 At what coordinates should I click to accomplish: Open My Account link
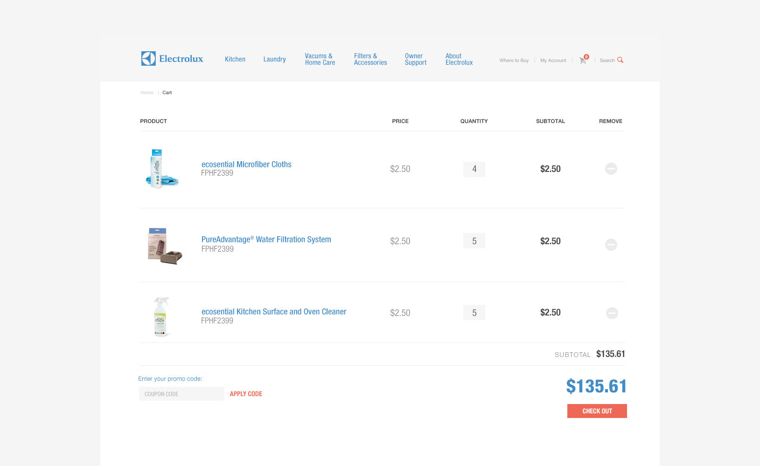coord(553,61)
